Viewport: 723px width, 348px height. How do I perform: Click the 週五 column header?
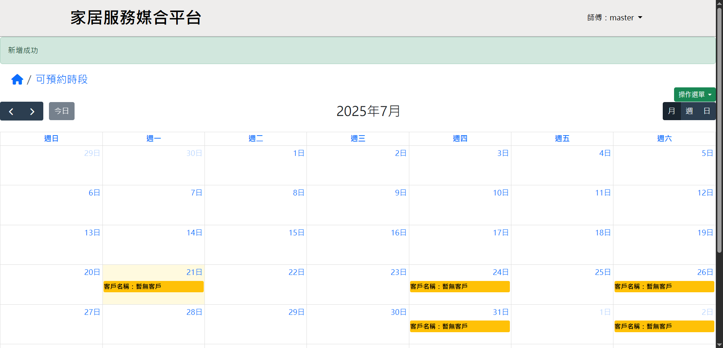coord(562,139)
